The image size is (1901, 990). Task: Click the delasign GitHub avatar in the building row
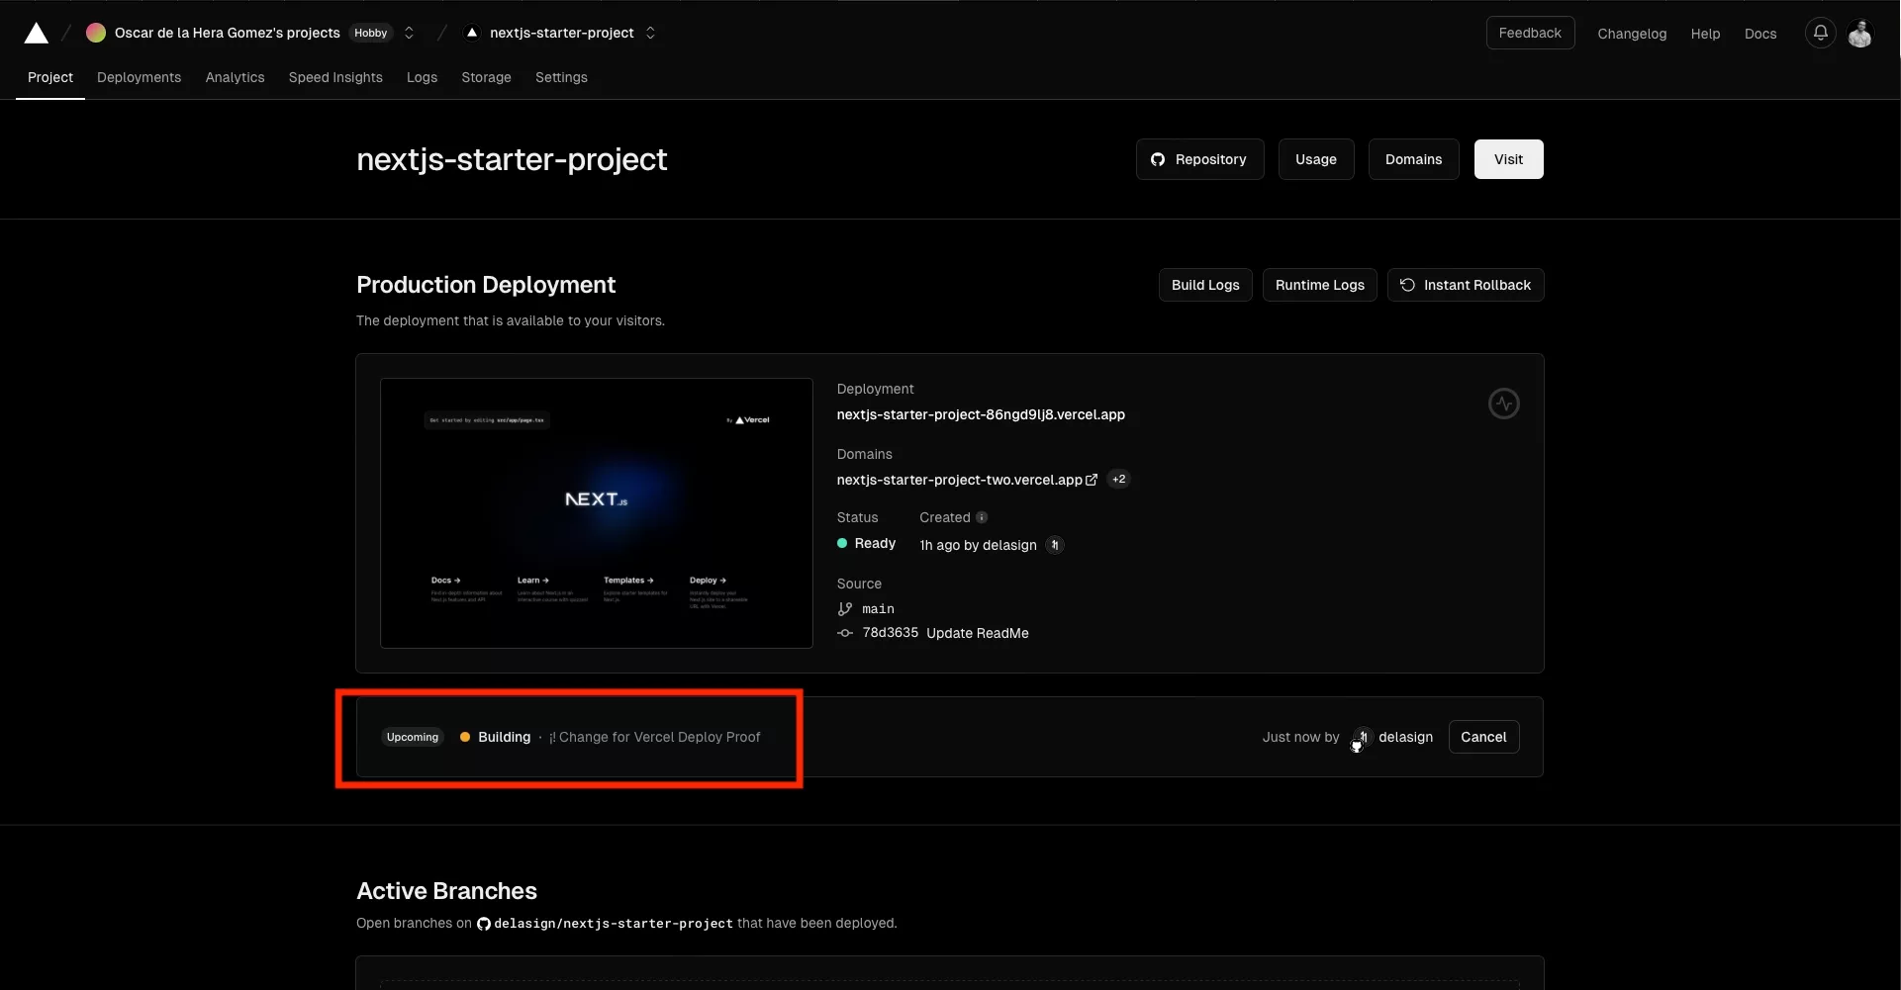[x=1362, y=737]
